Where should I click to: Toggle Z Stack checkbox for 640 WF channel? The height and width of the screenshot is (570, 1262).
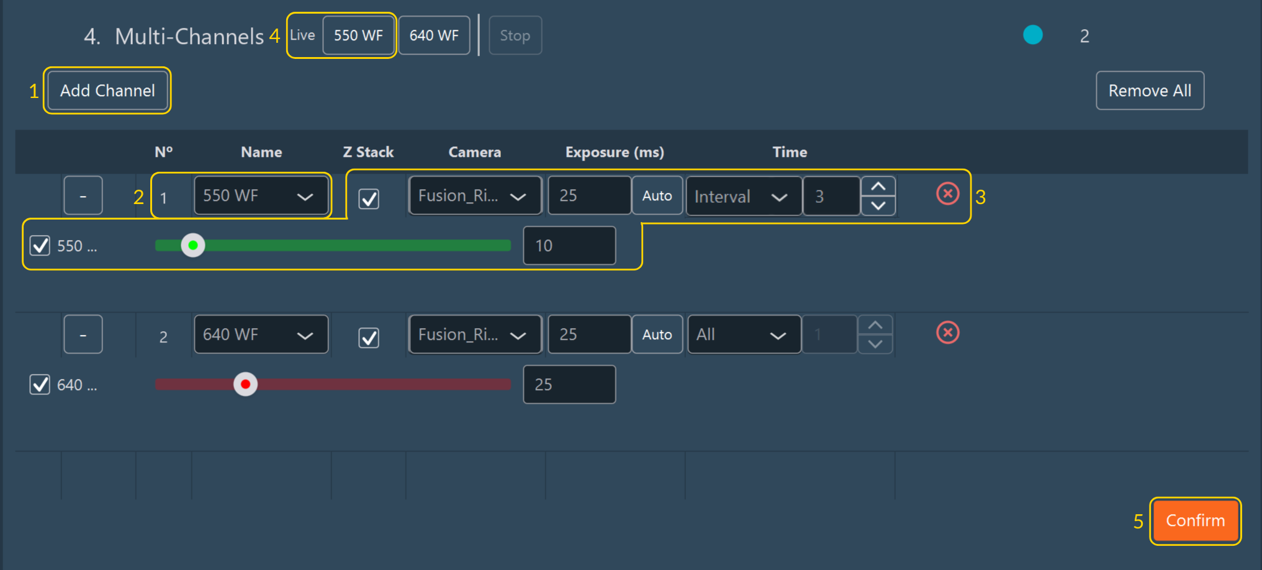(369, 338)
